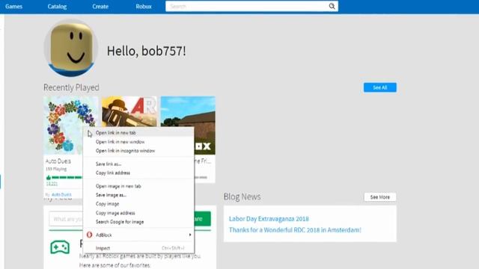This screenshot has height=269, width=479.
Task: Click the See All button
Action: [x=380, y=87]
